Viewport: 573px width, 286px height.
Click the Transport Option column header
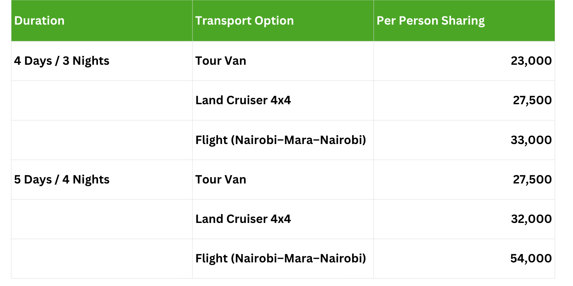[x=244, y=21]
